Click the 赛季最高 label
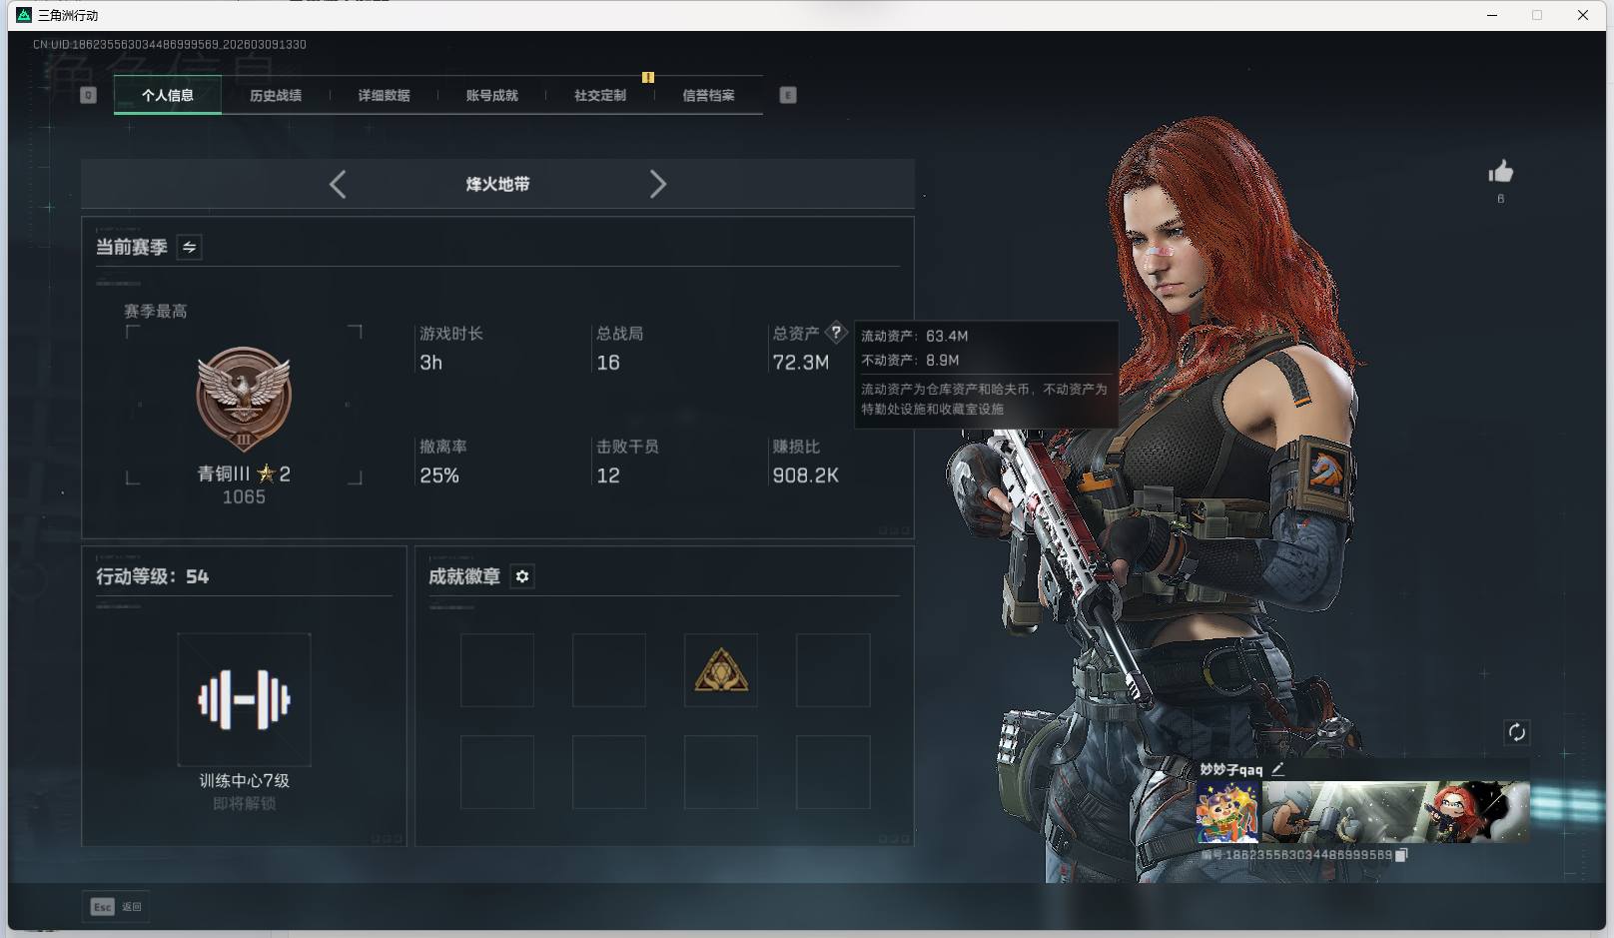Image resolution: width=1614 pixels, height=938 pixels. 155,312
